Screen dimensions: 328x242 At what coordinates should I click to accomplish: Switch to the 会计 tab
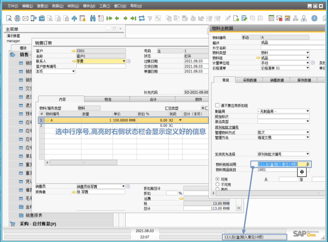pos(153,100)
